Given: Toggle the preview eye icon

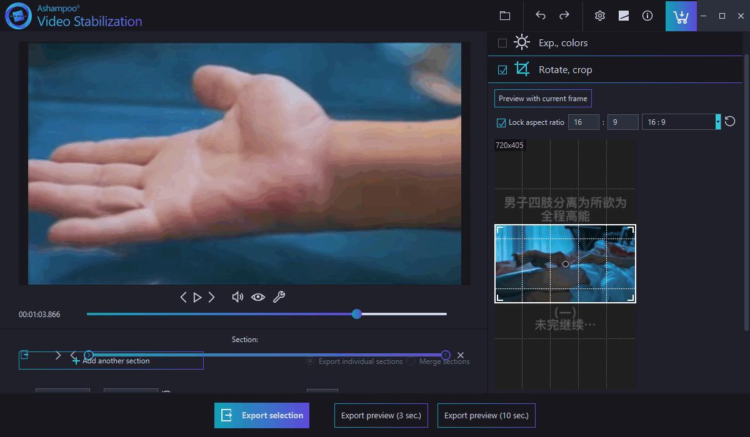Looking at the screenshot, I should [x=258, y=297].
